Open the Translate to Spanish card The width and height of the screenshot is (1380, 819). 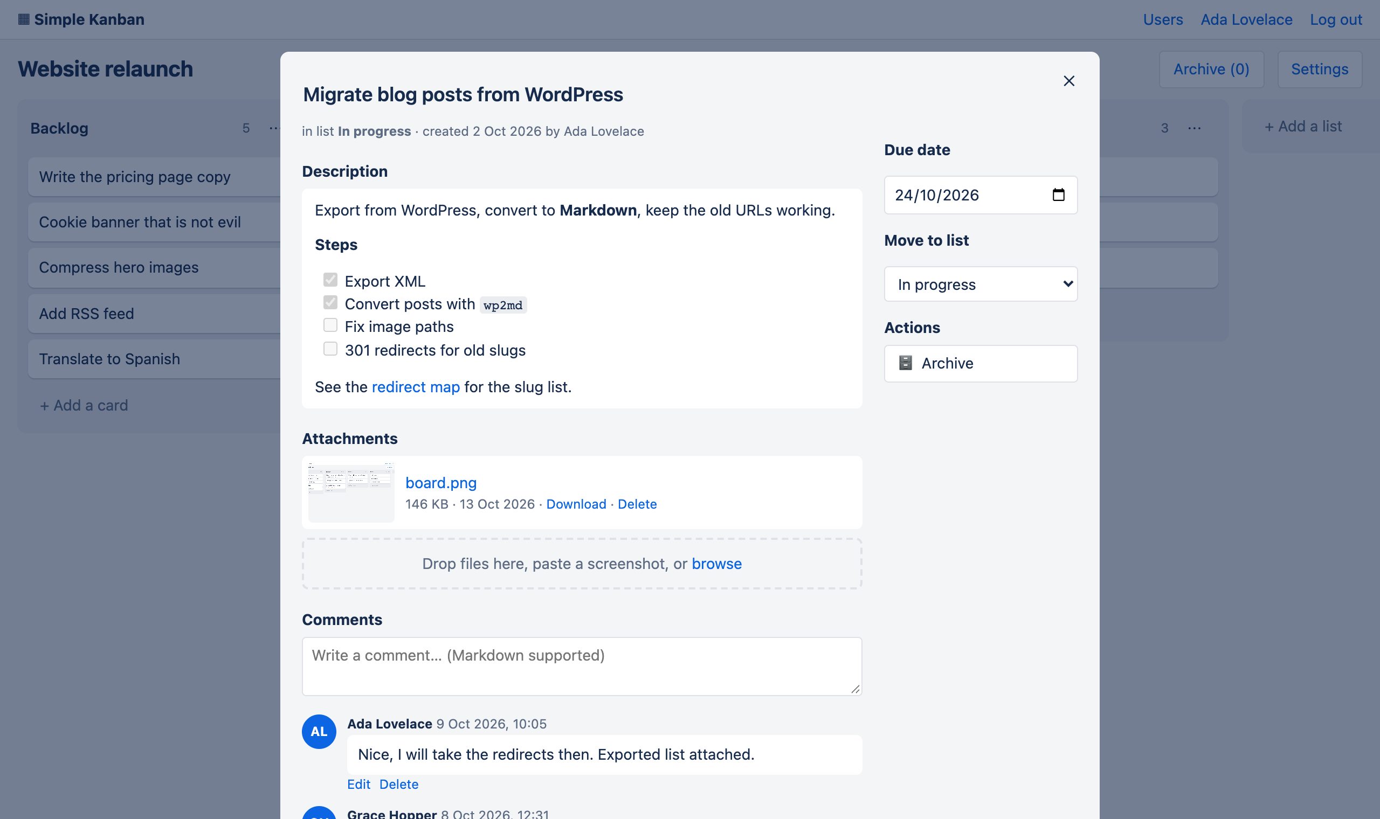pyautogui.click(x=155, y=359)
